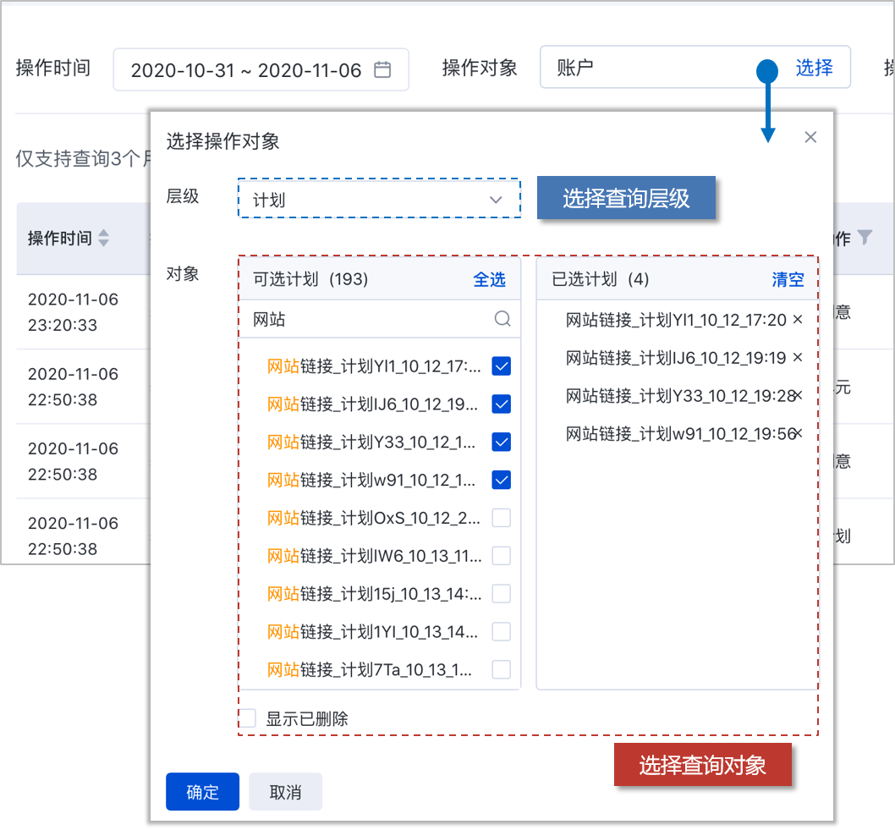The height and width of the screenshot is (830, 895).
Task: Sort by 操作时间 column arrows
Action: [104, 239]
